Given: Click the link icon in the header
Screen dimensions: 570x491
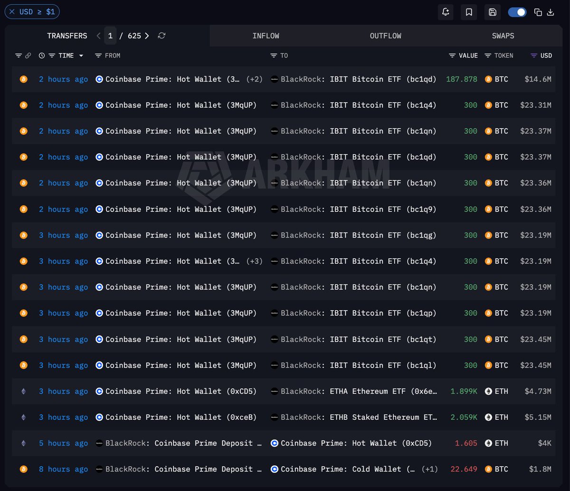Looking at the screenshot, I should pos(28,56).
